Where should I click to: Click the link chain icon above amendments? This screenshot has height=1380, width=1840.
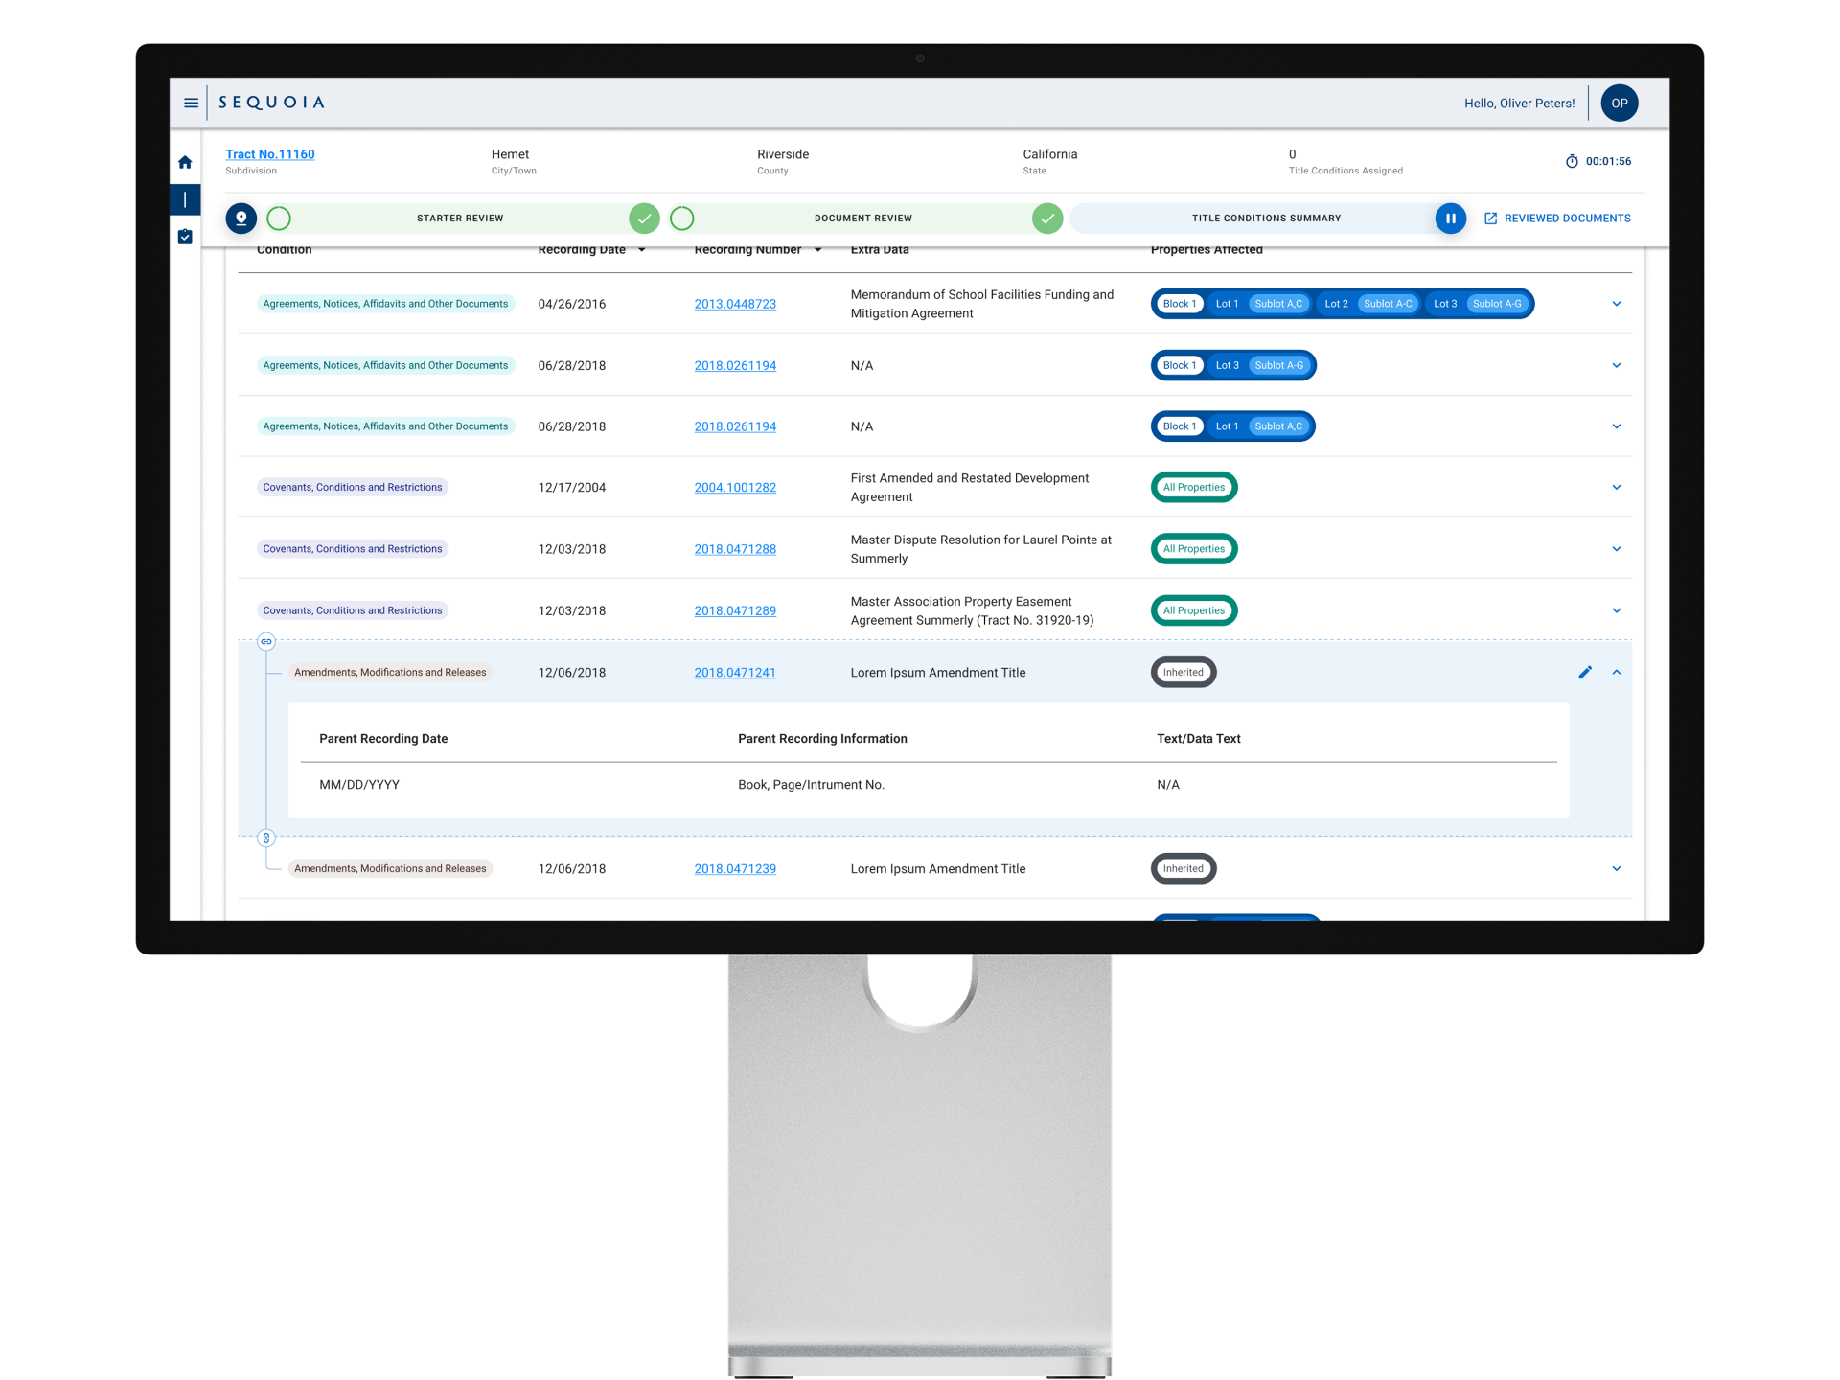(x=266, y=642)
